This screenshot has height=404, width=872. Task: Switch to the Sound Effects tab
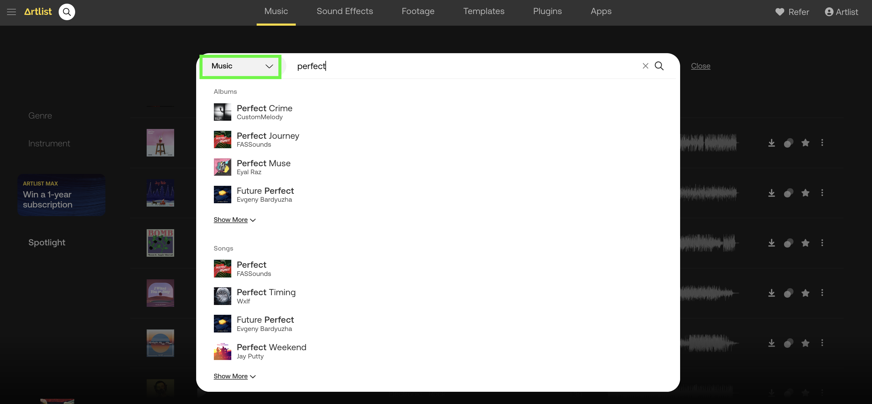pyautogui.click(x=345, y=12)
